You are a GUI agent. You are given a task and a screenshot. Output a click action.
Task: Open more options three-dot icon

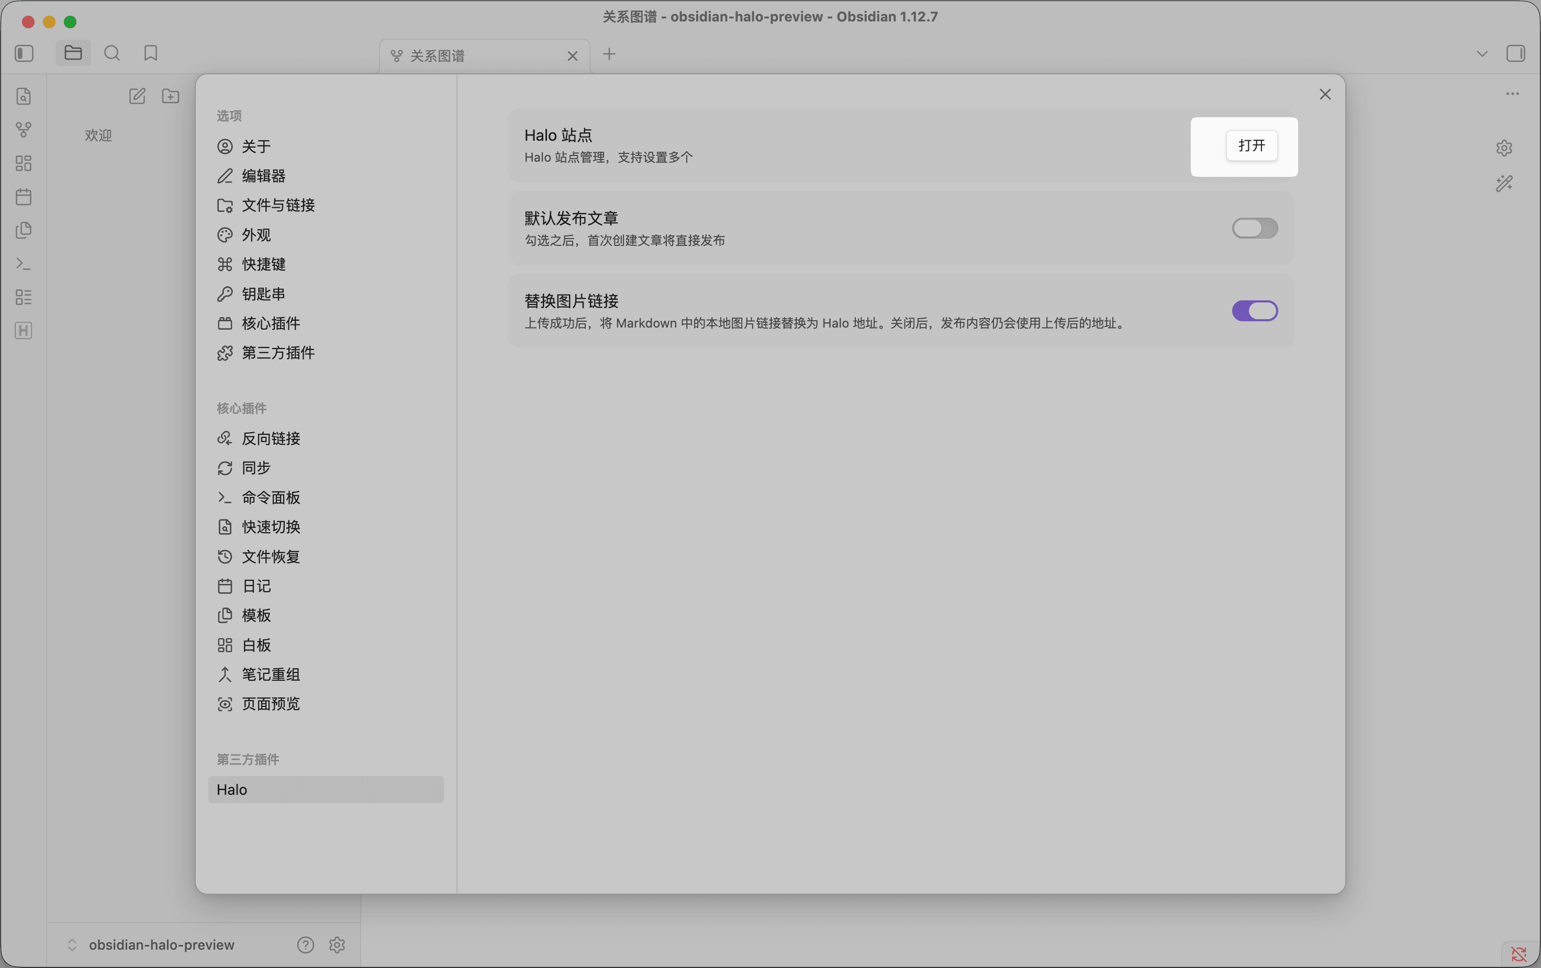click(1512, 94)
